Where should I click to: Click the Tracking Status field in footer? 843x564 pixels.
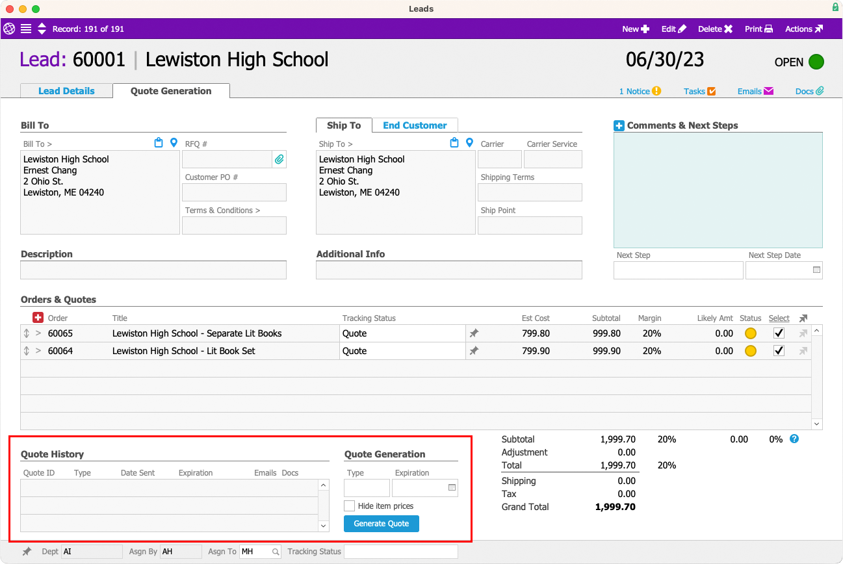point(401,552)
